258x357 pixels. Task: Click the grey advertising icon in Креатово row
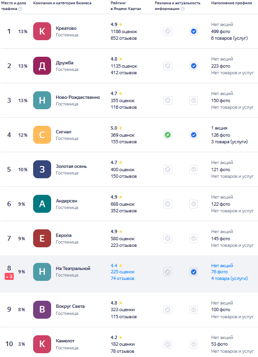[x=168, y=31]
